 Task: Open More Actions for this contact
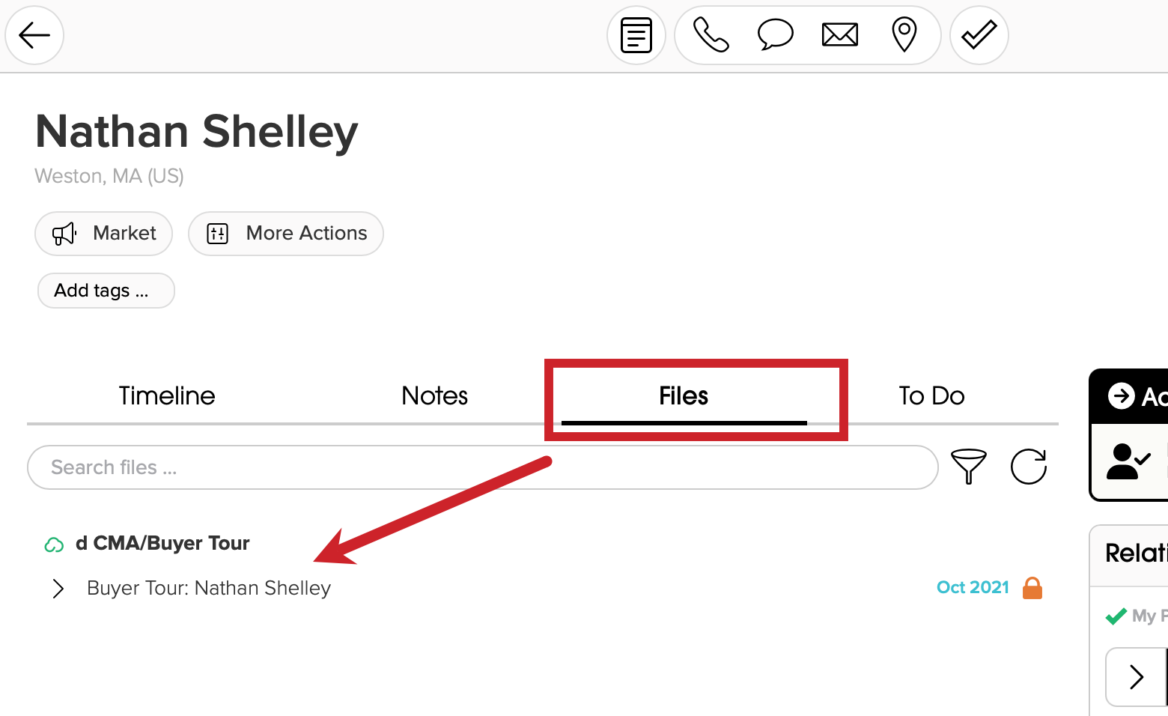click(x=285, y=233)
